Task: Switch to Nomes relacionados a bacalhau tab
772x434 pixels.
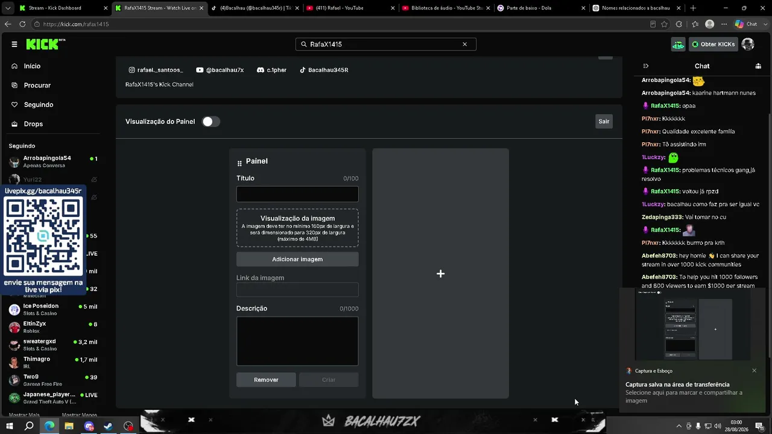Action: point(636,8)
